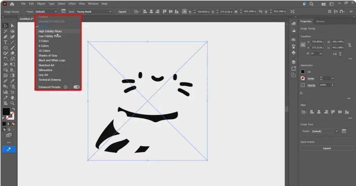Open the View Tracing Result dropdown
Screen dimensions: 356x186
94,11
